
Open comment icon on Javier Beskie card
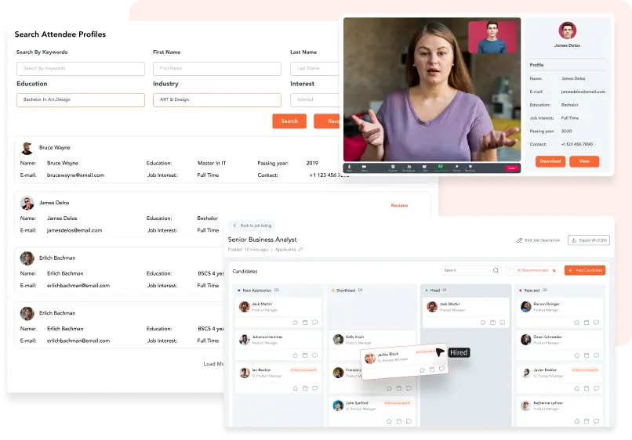point(596,388)
